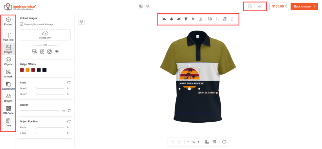Open the layers panel icon
This screenshot has width=322, height=149.
click(81, 22)
